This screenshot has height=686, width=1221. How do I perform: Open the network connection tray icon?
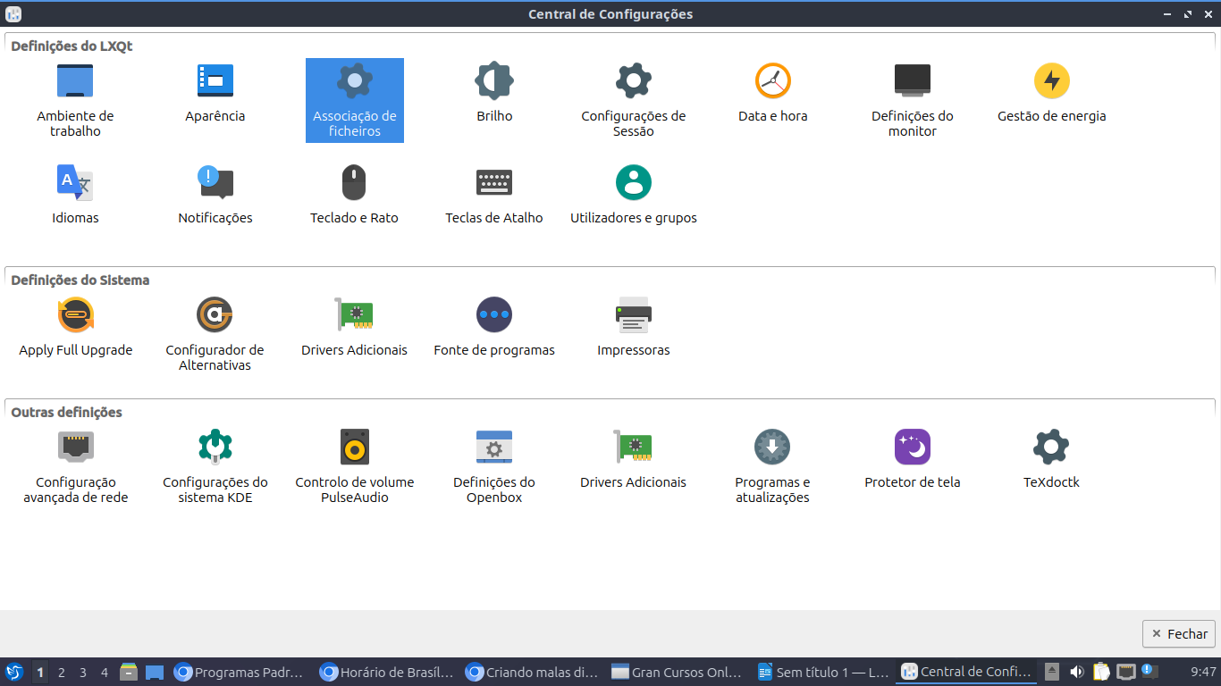tap(1126, 672)
